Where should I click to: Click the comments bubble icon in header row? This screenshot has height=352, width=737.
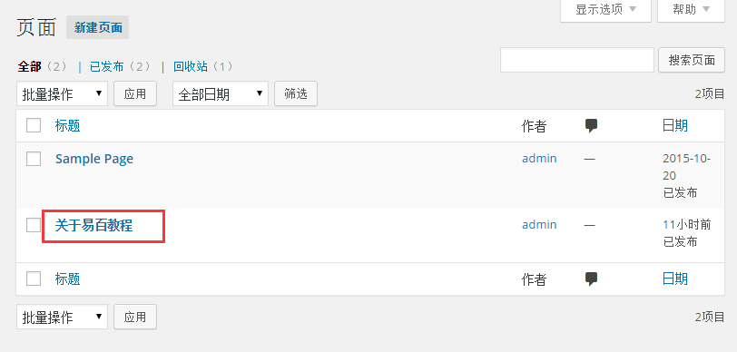click(591, 125)
